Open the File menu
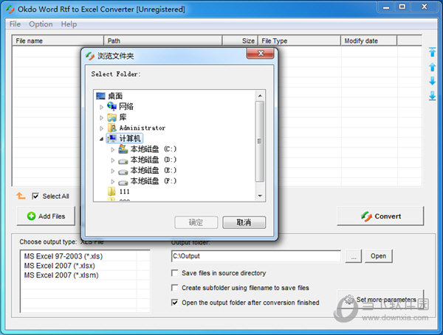This screenshot has width=443, height=335. [15, 24]
